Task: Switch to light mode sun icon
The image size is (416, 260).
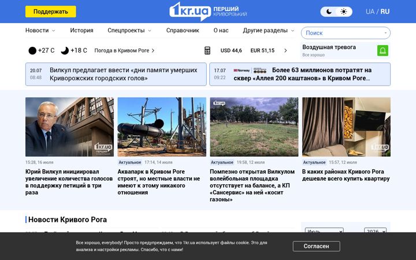Action: click(x=344, y=12)
